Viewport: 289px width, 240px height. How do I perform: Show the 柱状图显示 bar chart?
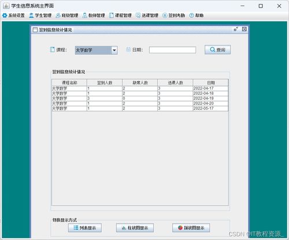[x=135, y=228]
